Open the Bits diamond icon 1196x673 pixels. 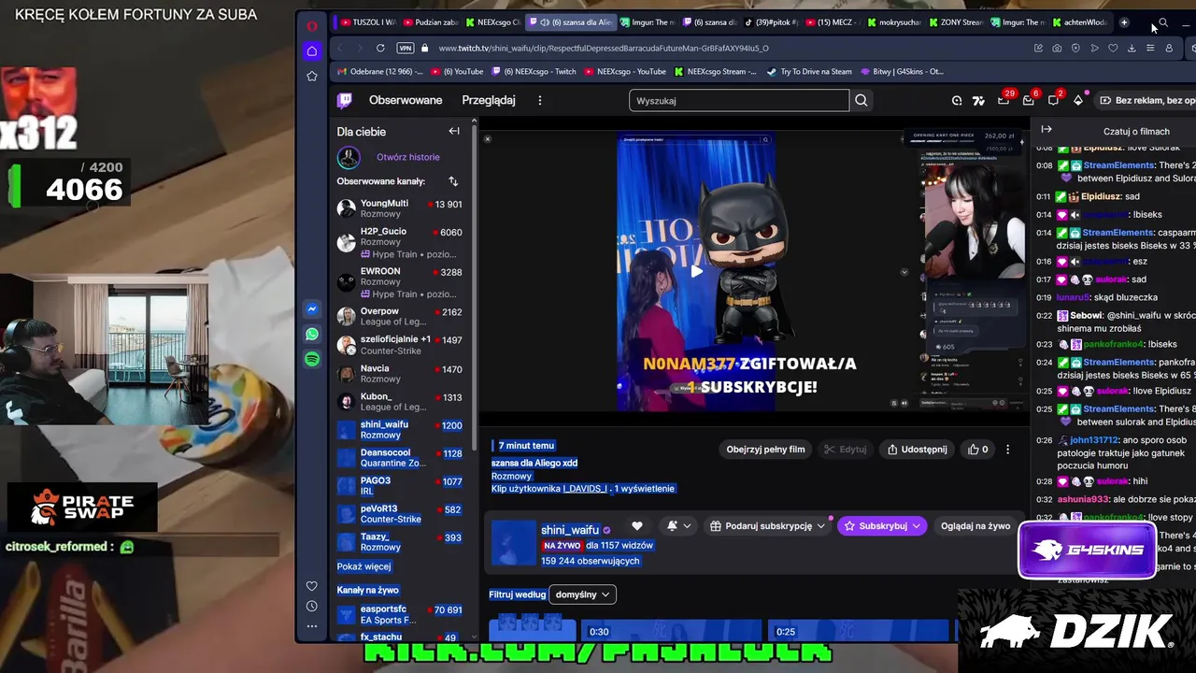pos(1078,100)
